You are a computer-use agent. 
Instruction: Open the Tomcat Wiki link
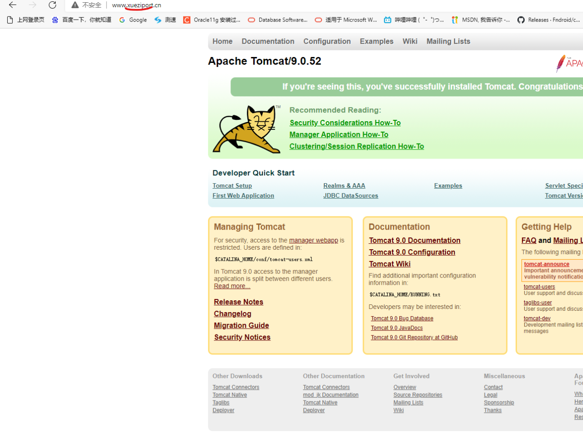[389, 264]
